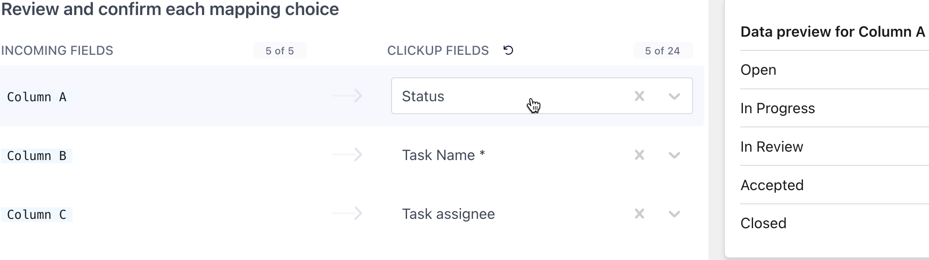
Task: Expand the Task assignee dropdown chevron
Action: coord(674,214)
